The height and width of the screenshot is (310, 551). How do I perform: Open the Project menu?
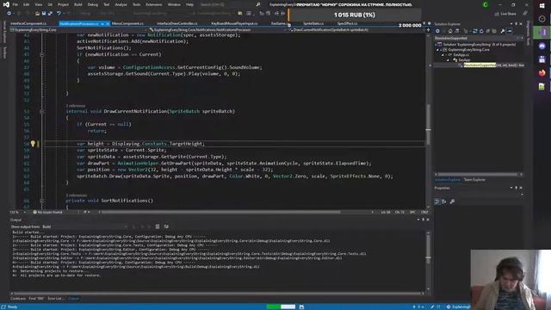click(63, 4)
